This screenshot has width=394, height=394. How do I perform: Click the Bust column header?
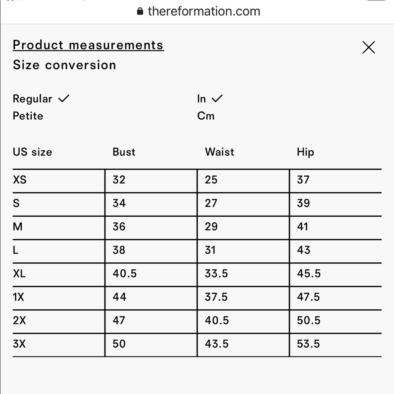pos(124,152)
